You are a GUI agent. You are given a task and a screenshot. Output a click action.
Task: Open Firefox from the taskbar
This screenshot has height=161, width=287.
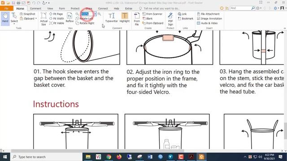pyautogui.click(x=119, y=157)
